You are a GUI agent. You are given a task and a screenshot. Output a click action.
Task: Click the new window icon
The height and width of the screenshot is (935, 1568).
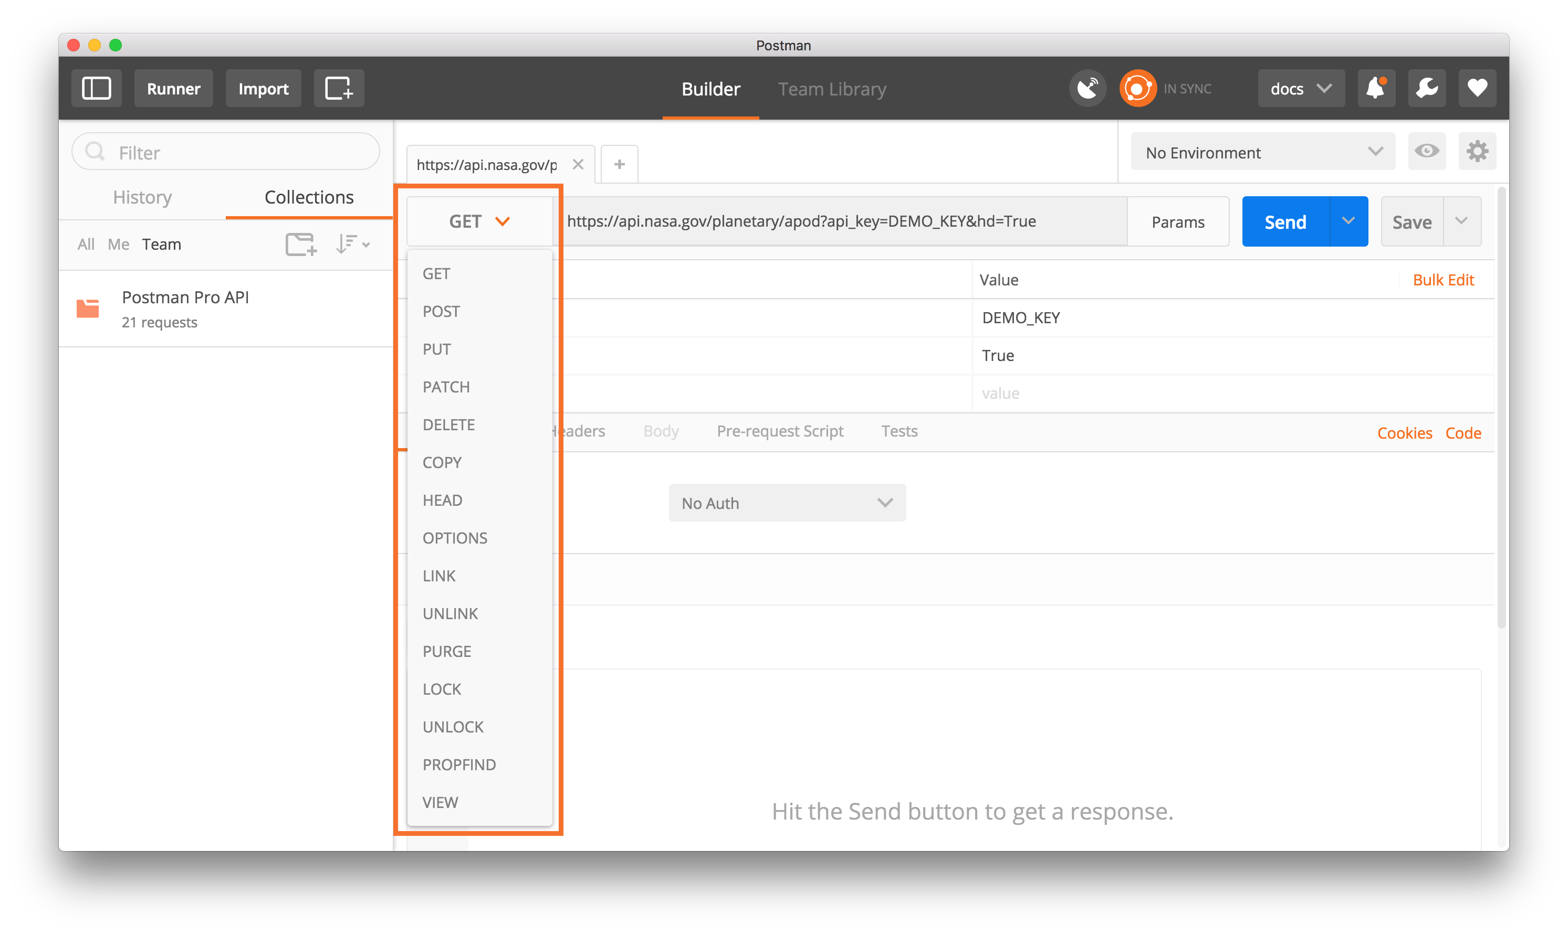tap(339, 88)
